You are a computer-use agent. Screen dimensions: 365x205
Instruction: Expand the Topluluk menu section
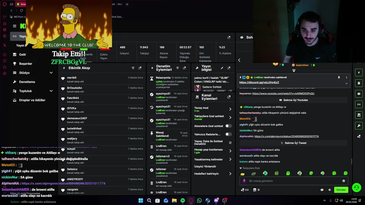(51, 91)
